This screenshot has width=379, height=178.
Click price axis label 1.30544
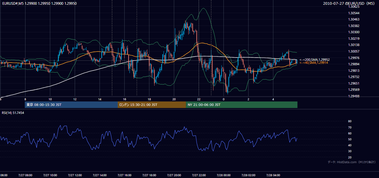[x=354, y=13]
